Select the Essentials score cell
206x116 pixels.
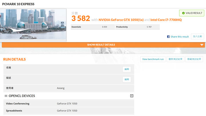tap(93, 27)
